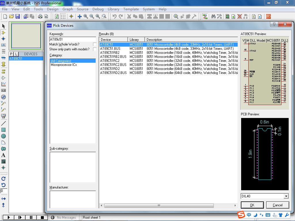Select the Buses mode tool
Image resolution: width=295 pixels, height=221 pixels.
point(3,58)
